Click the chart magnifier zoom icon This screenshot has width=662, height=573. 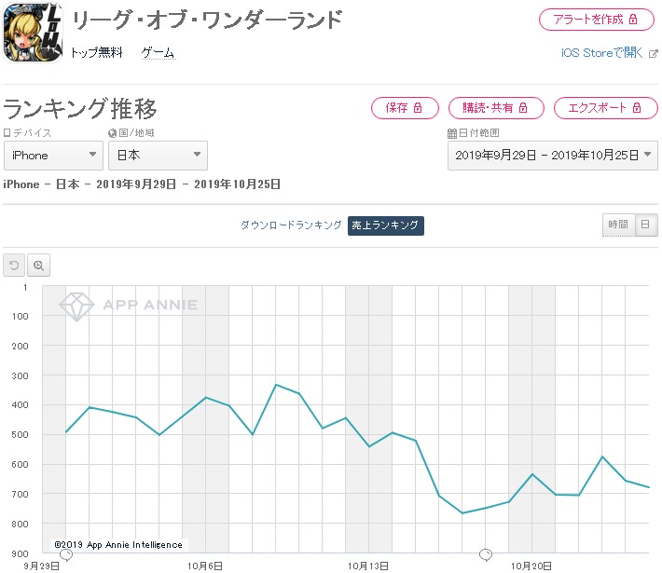(x=39, y=265)
